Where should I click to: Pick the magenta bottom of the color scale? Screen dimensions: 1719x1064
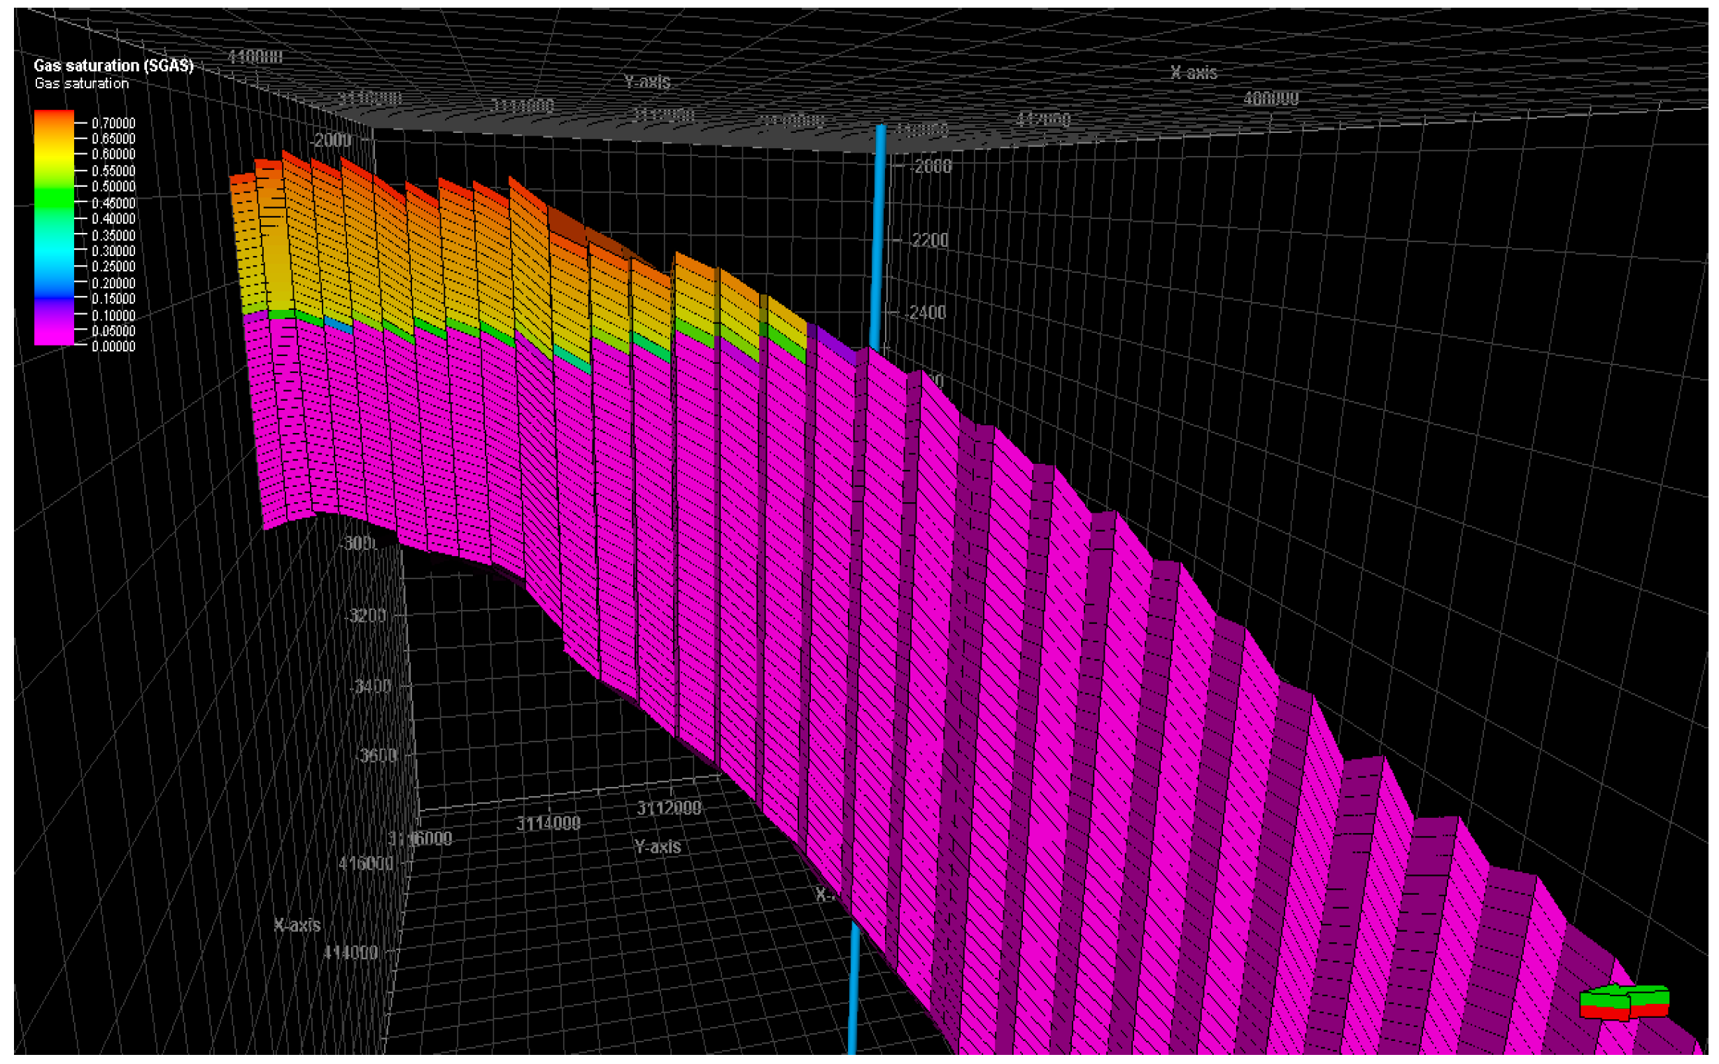[53, 338]
